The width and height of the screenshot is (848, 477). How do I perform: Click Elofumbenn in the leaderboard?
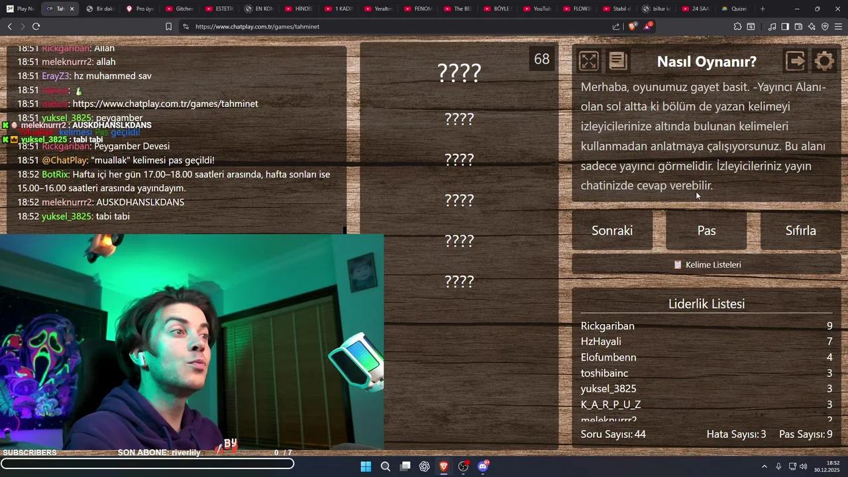608,358
